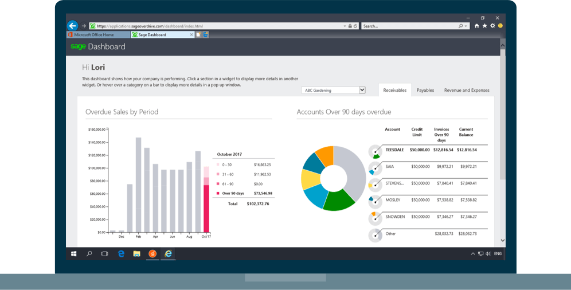The height and width of the screenshot is (290, 571).
Task: Launch Edge from the taskbar
Action: click(x=121, y=254)
